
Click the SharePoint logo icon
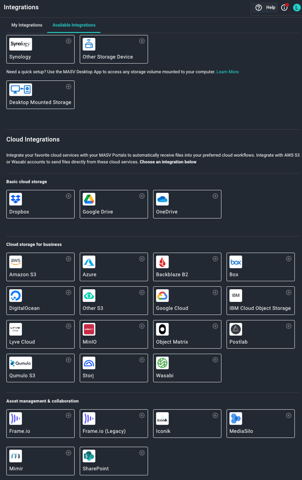tap(89, 456)
